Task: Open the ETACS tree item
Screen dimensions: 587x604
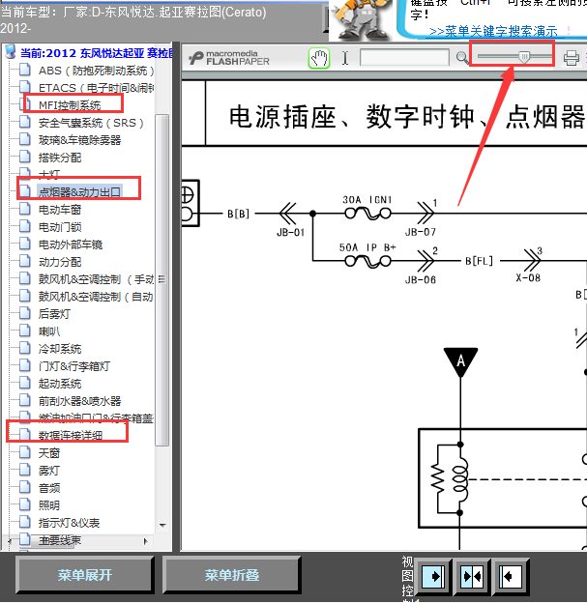Action: [x=97, y=88]
